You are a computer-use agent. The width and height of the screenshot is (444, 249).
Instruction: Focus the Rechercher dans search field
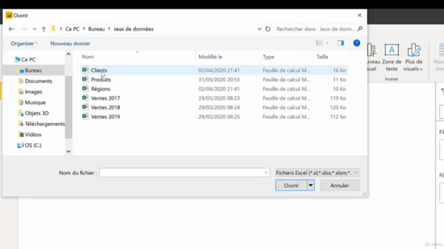pyautogui.click(x=316, y=29)
